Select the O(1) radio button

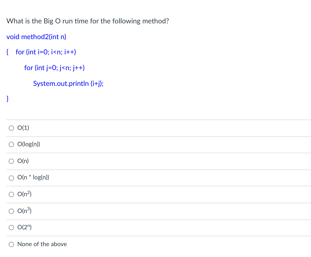(x=11, y=128)
